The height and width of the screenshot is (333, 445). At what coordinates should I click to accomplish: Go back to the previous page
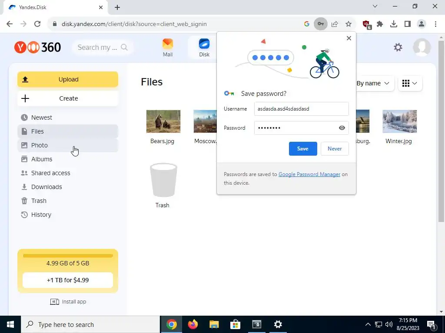click(x=10, y=24)
